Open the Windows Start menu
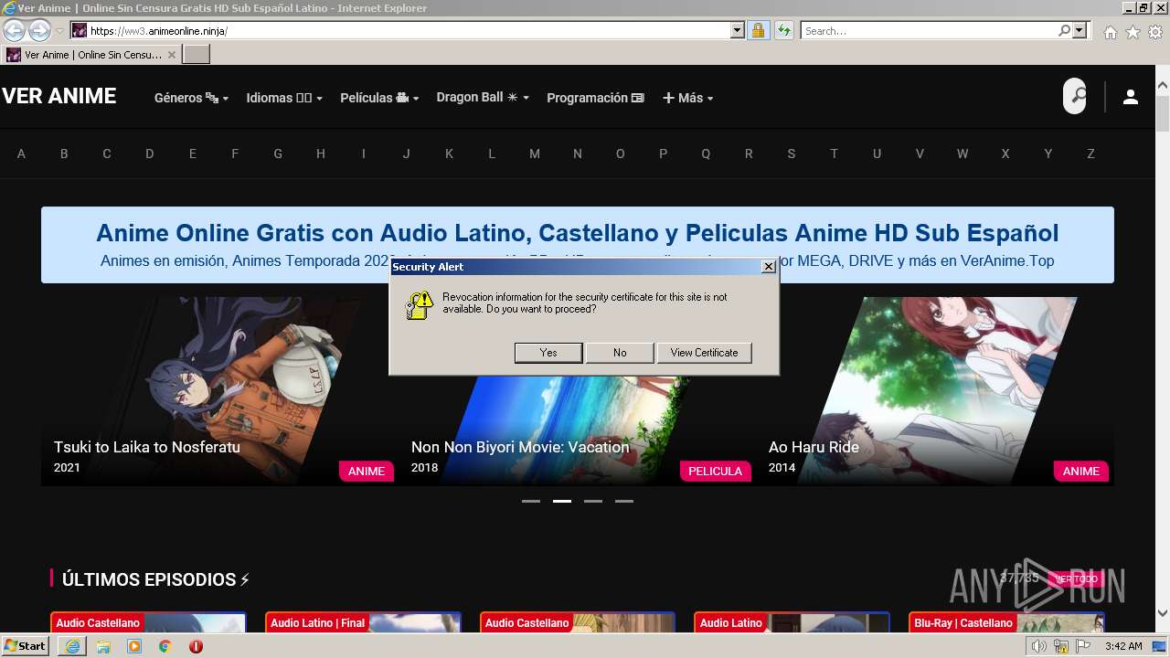Viewport: 1170px width, 658px height. (x=26, y=646)
